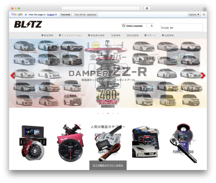Select the fifth carousel dot
The height and width of the screenshot is (183, 216).
click(x=118, y=113)
